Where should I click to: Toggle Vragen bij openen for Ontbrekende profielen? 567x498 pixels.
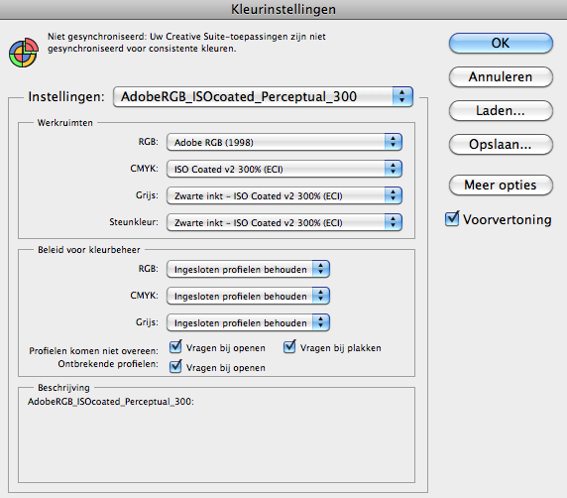[175, 367]
